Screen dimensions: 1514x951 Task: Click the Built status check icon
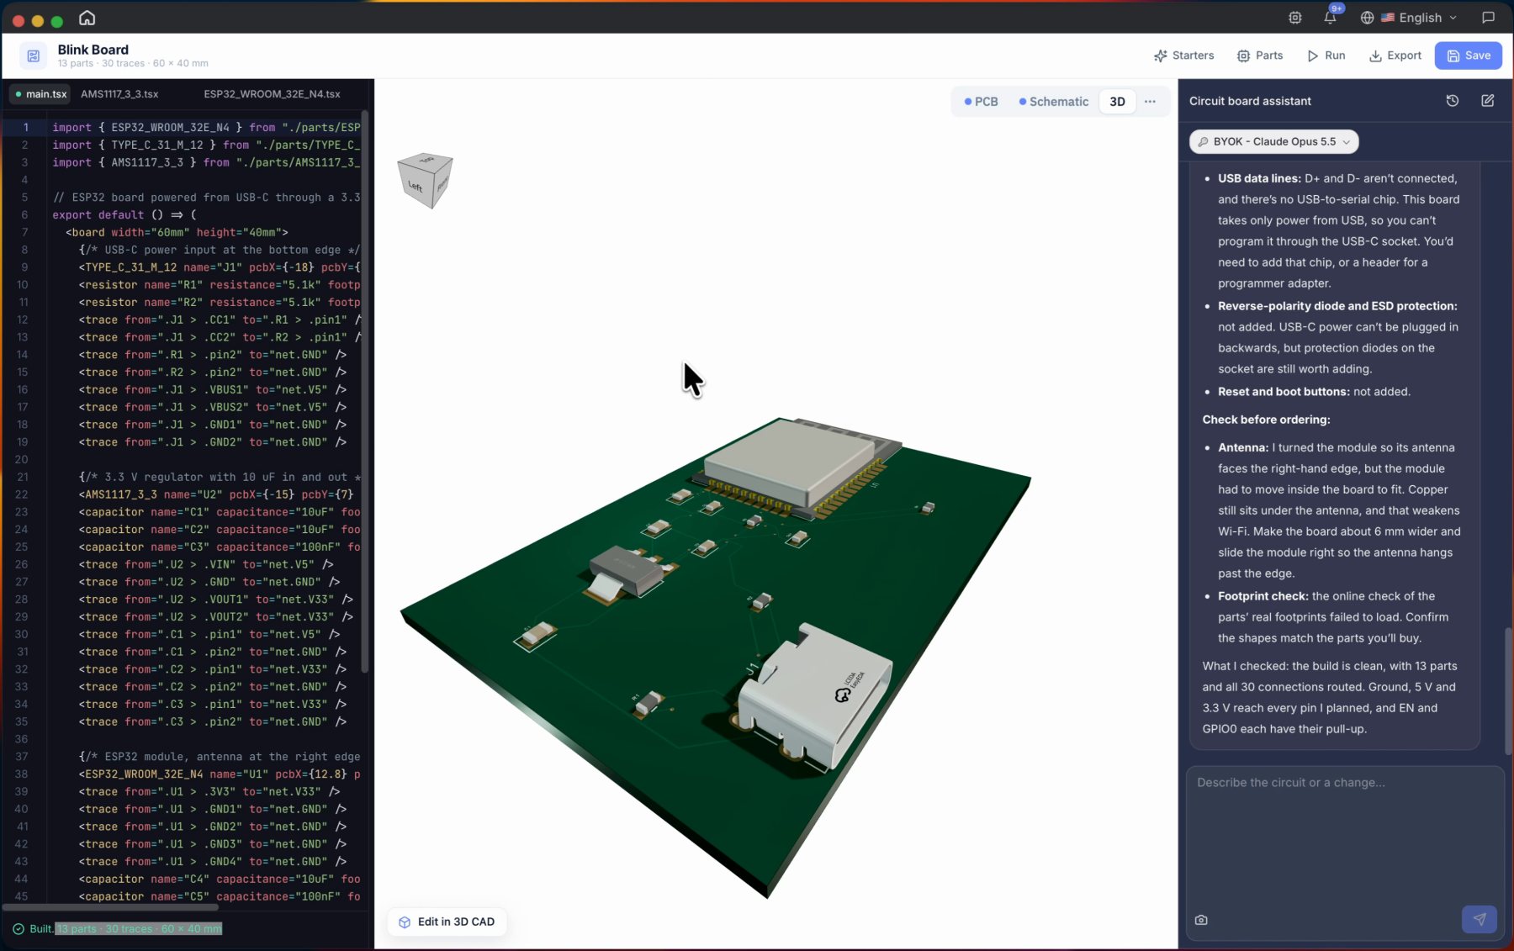coord(19,929)
